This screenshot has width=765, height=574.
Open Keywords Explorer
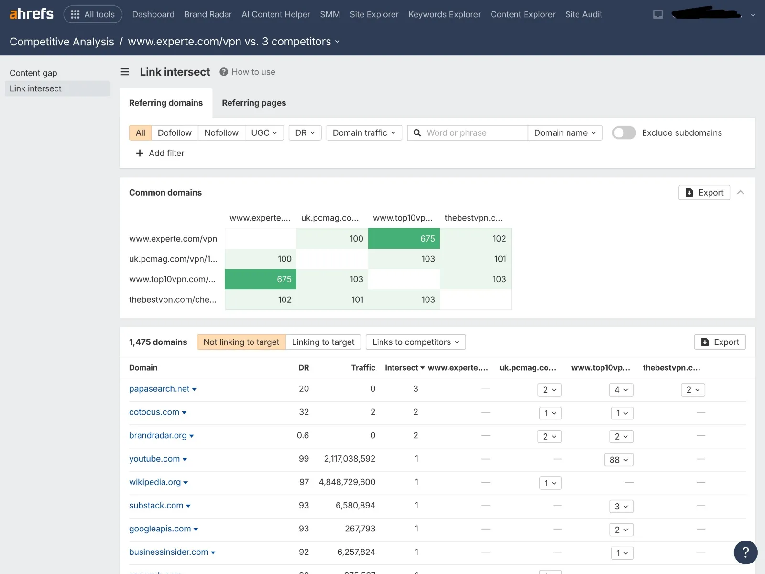[x=445, y=14]
